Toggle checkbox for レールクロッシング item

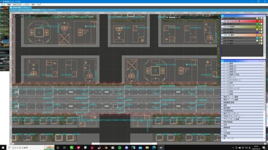click(223, 89)
